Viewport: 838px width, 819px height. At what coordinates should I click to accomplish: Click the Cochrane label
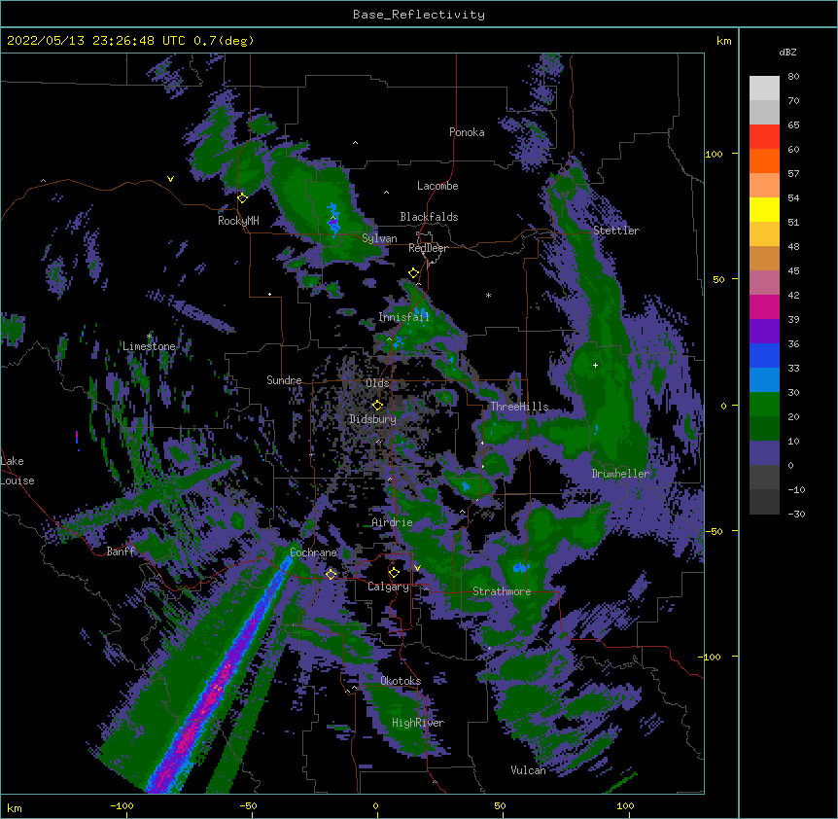click(313, 552)
